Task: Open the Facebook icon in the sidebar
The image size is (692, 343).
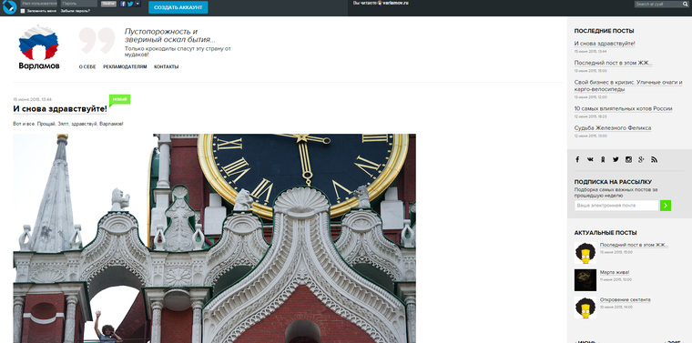Action: (577, 159)
